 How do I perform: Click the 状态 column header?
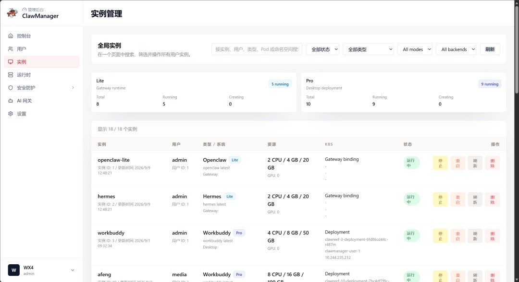[408, 144]
